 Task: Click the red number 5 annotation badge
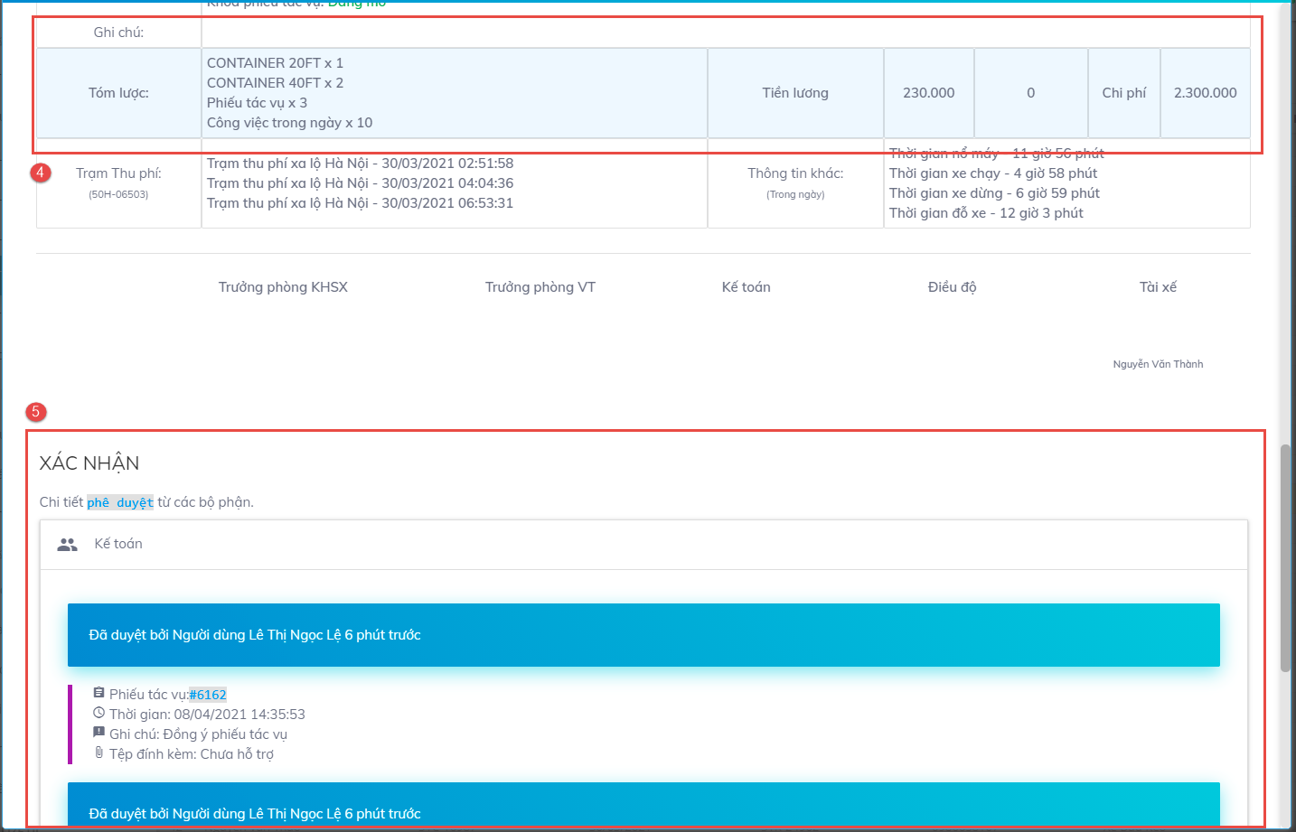click(x=36, y=412)
